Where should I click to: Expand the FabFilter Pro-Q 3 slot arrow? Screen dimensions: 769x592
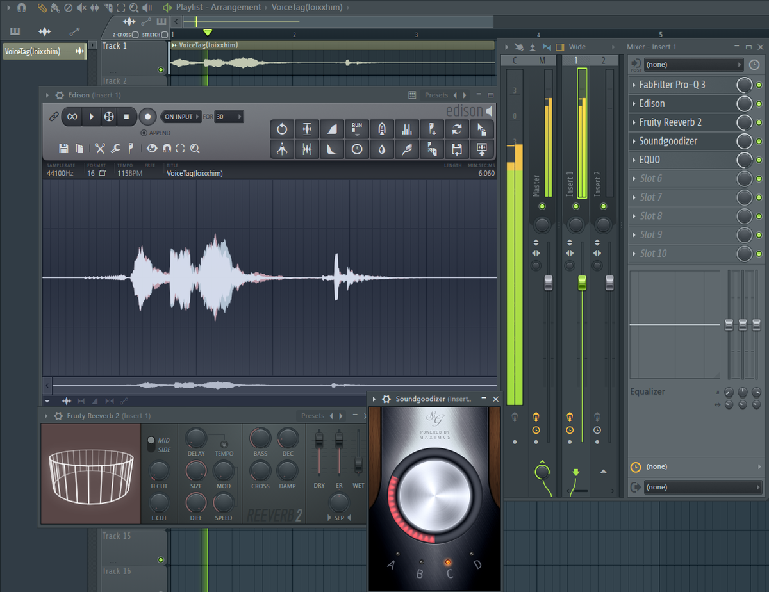(x=634, y=85)
